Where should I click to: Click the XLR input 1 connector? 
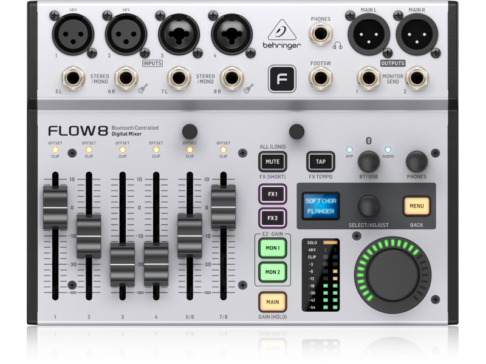73,34
